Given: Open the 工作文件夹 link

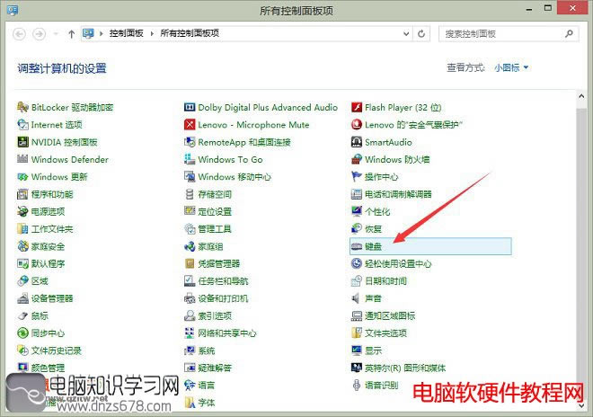Looking at the screenshot, I should click(x=52, y=229).
